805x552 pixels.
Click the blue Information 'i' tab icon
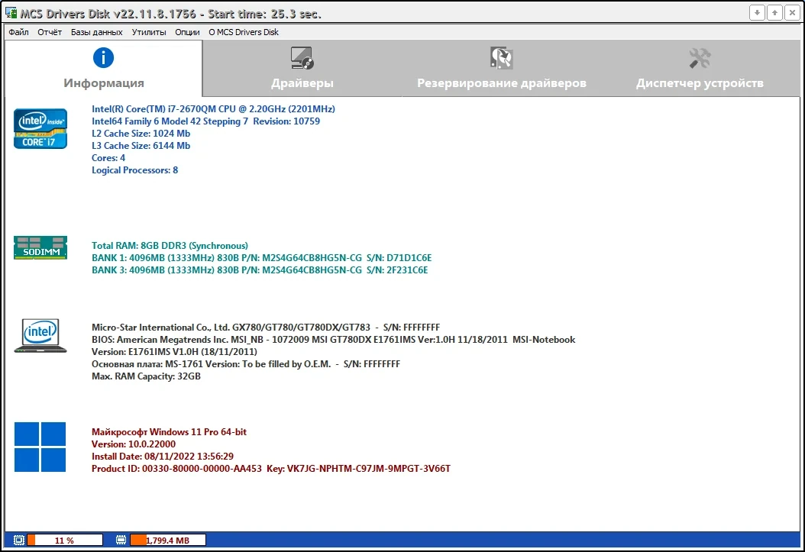(x=103, y=57)
